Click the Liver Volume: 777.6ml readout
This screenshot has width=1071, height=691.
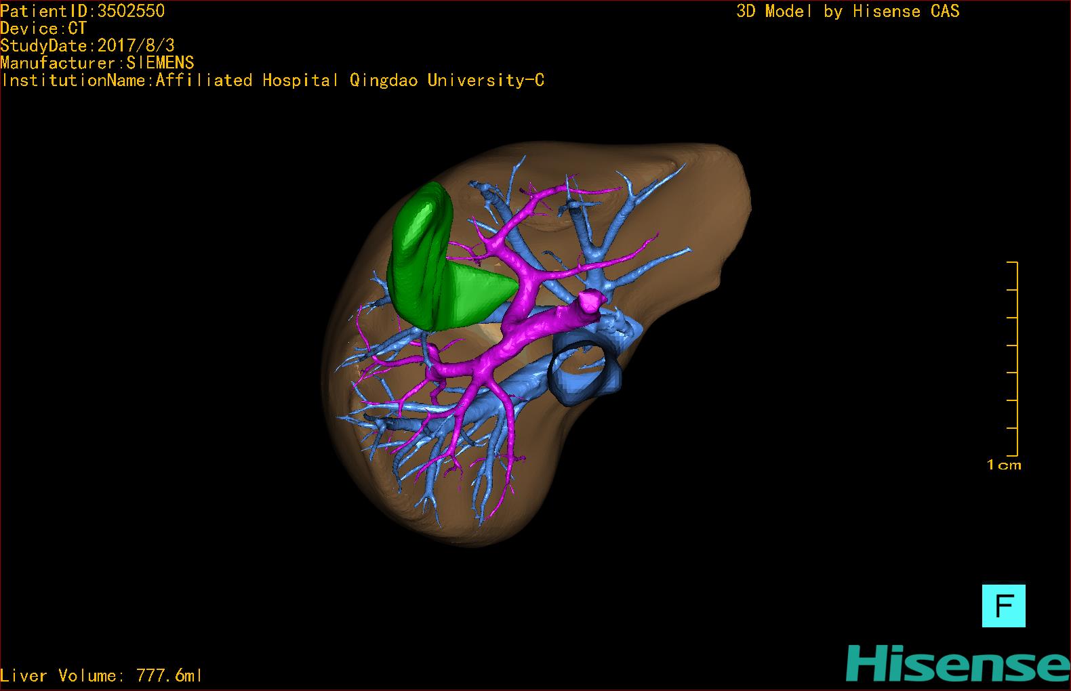click(102, 675)
